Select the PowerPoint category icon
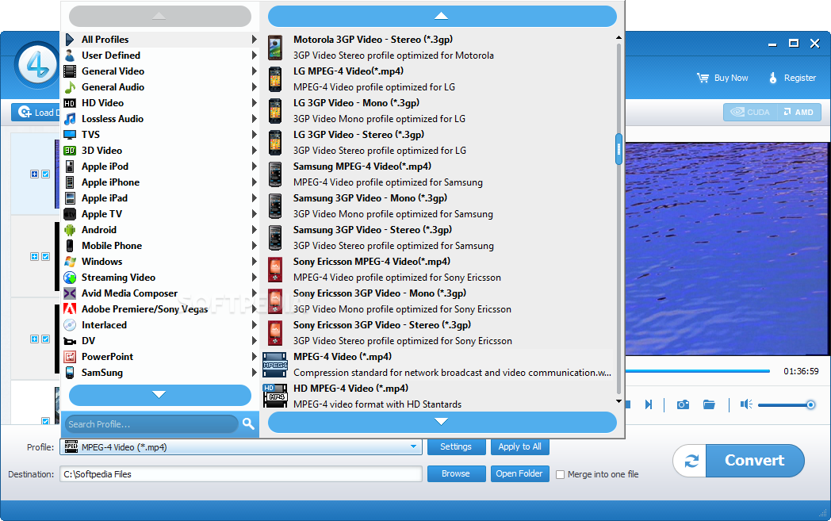The width and height of the screenshot is (831, 521). pos(70,357)
